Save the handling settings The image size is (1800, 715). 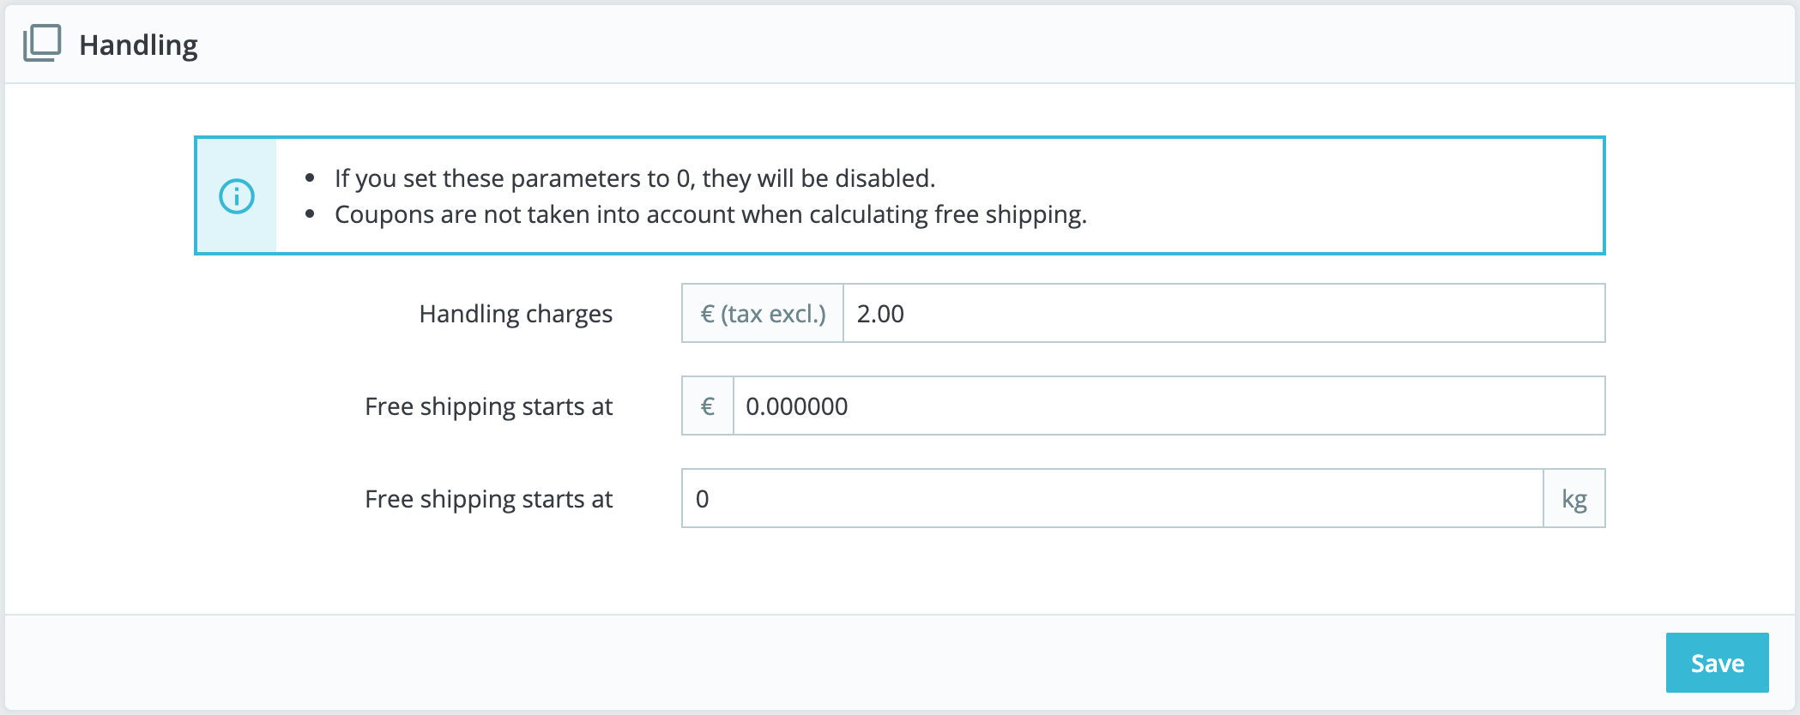1717,663
